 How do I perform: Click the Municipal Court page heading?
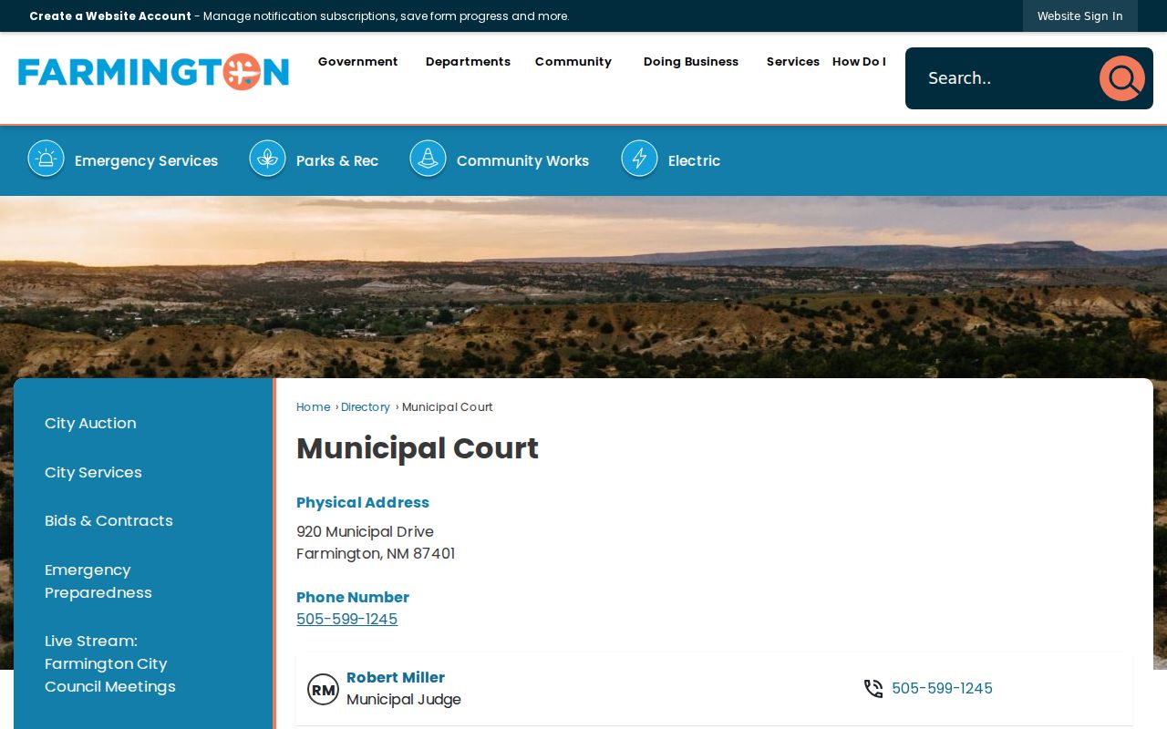tap(418, 448)
